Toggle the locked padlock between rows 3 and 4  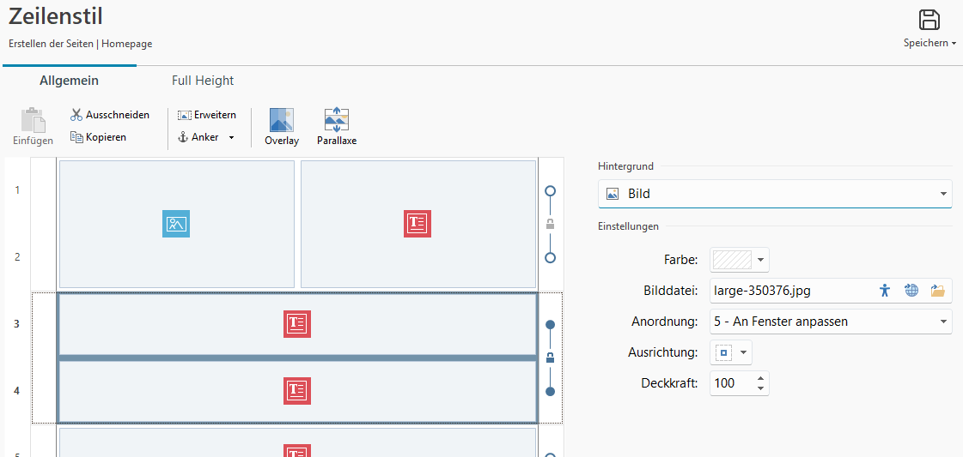[551, 358]
